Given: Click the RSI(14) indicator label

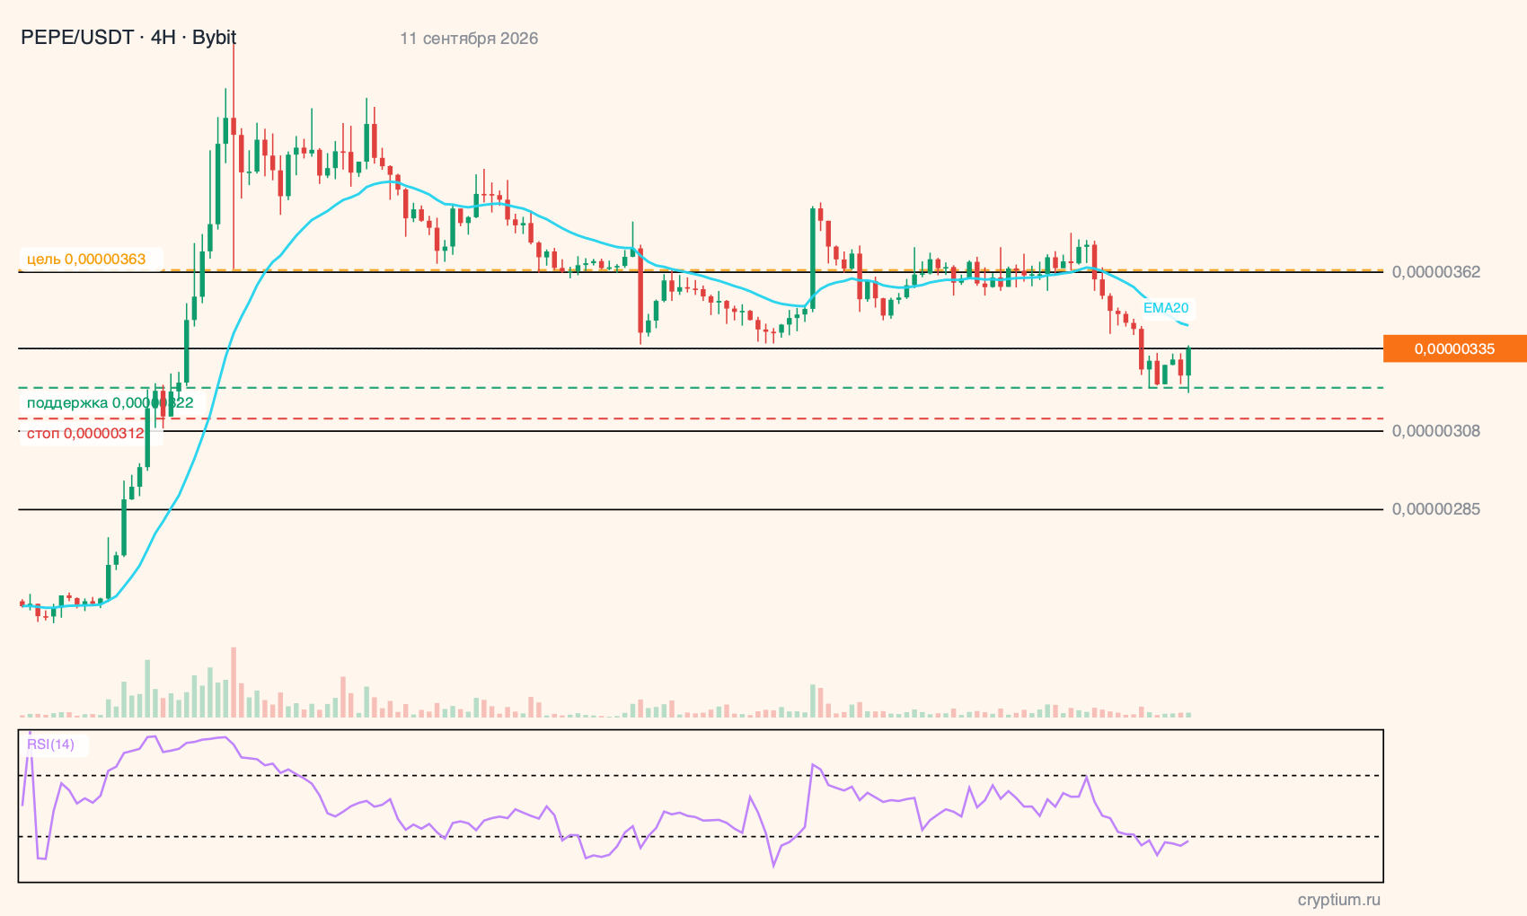Looking at the screenshot, I should pyautogui.click(x=51, y=744).
